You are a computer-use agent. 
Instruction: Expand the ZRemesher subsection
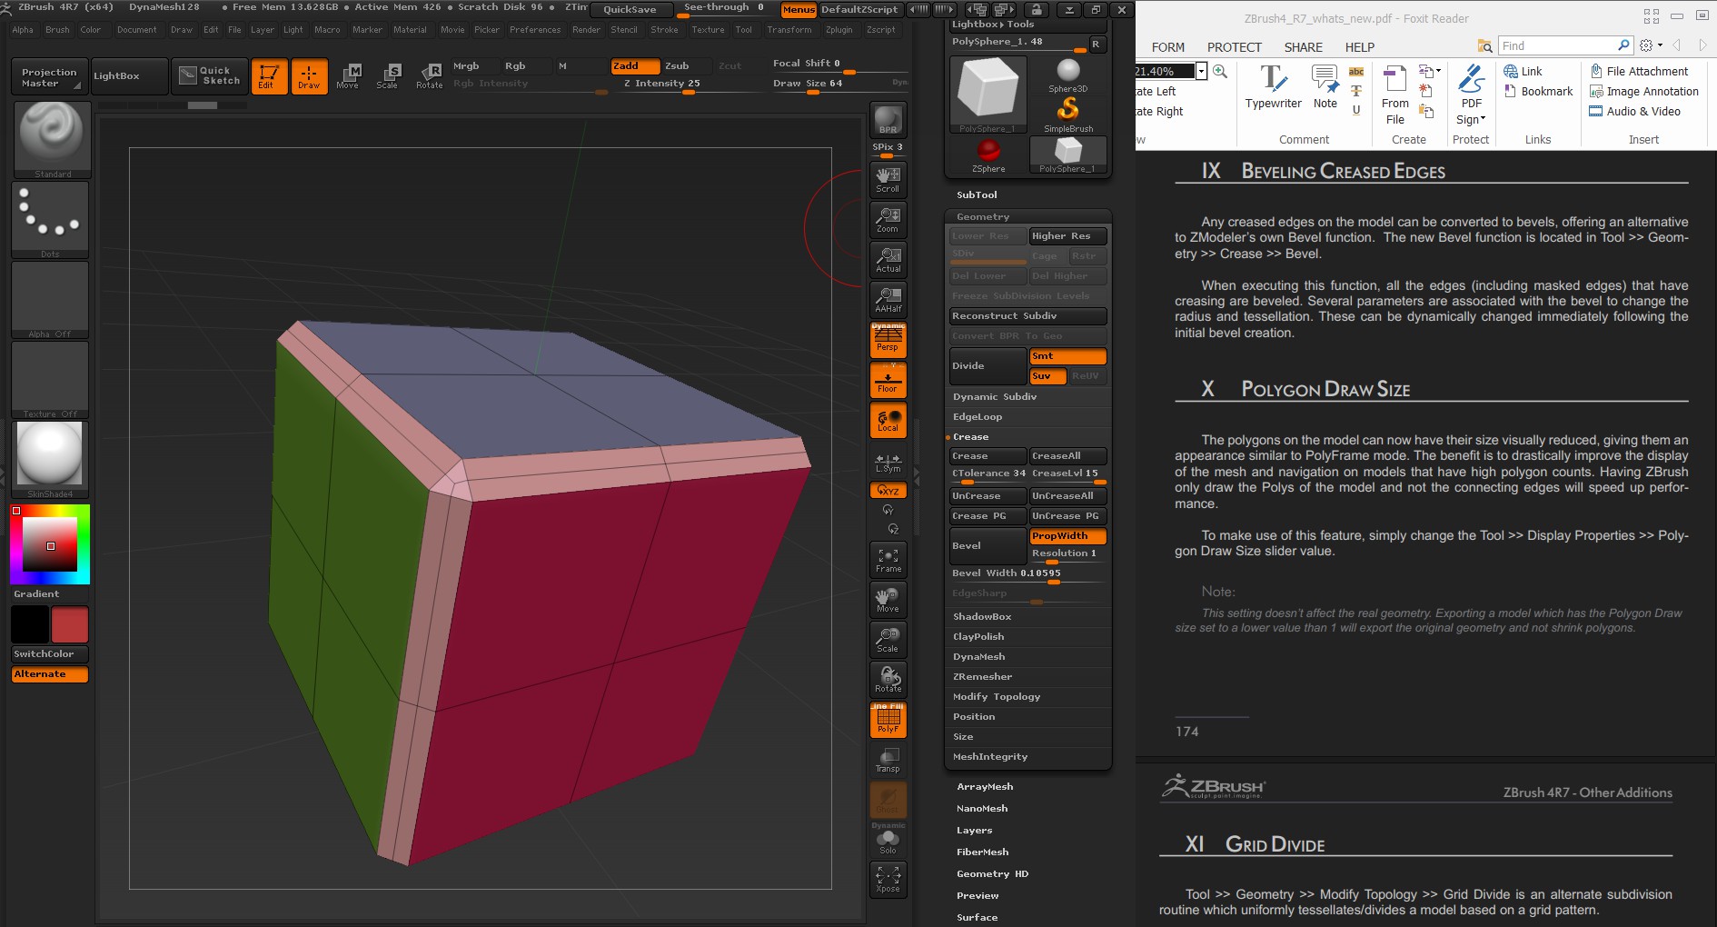coord(982,677)
